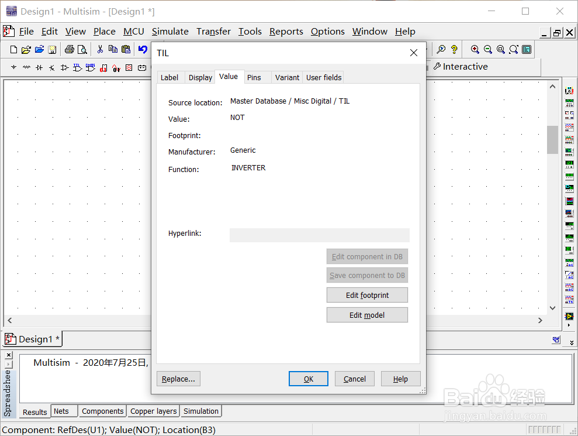Switch to the Variant tab
Viewport: 578px width, 436px height.
pos(287,77)
